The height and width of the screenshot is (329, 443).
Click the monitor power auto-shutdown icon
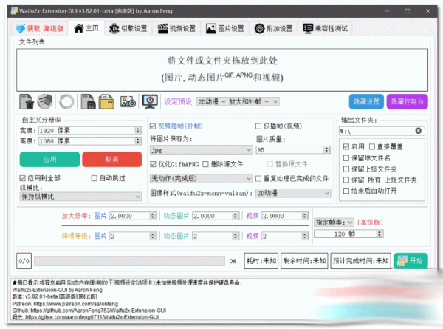150,101
